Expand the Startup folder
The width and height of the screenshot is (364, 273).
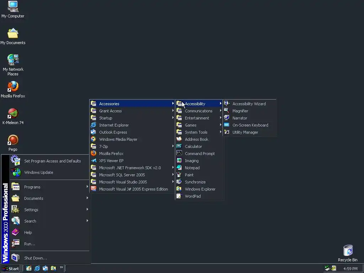coord(132,118)
